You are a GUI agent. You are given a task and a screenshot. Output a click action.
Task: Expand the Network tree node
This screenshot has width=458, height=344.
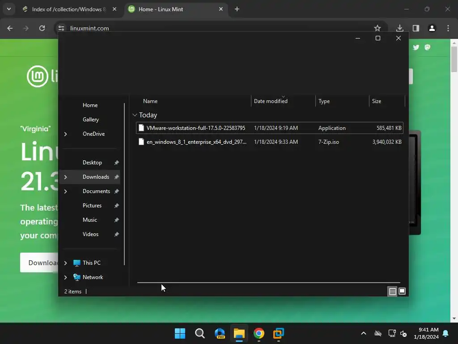click(x=65, y=277)
